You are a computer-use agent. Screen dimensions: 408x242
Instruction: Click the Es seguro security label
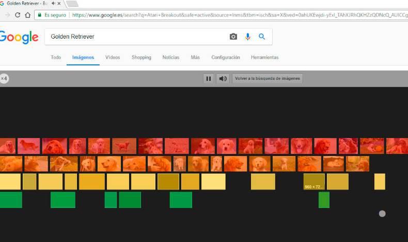click(55, 15)
